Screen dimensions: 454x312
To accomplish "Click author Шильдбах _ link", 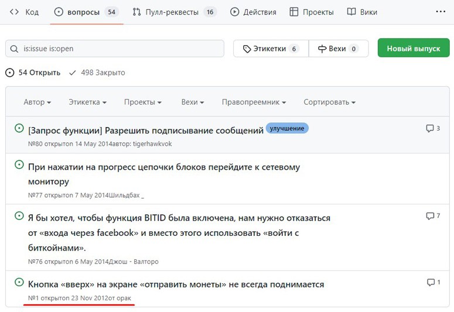I will pyautogui.click(x=127, y=195).
